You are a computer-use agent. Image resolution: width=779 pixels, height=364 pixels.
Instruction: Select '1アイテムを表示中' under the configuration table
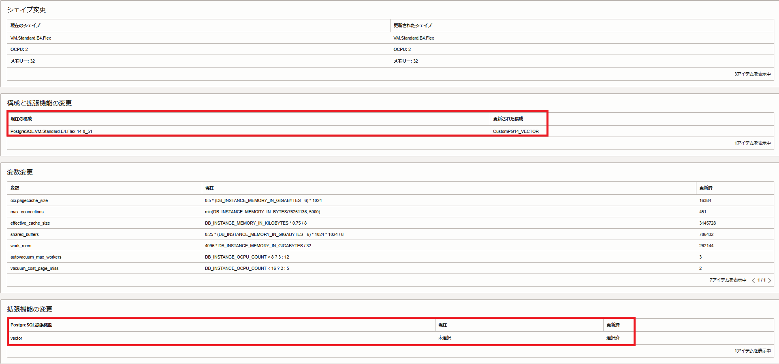(x=752, y=143)
